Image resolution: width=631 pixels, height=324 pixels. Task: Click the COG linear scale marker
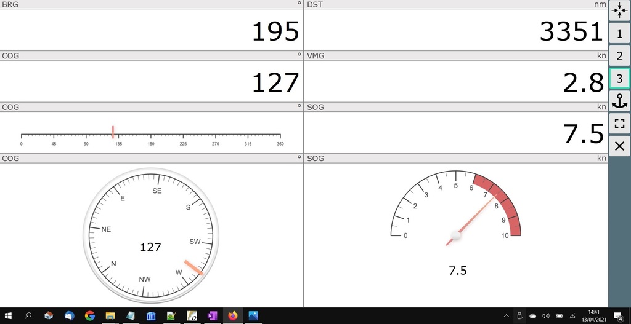click(113, 132)
